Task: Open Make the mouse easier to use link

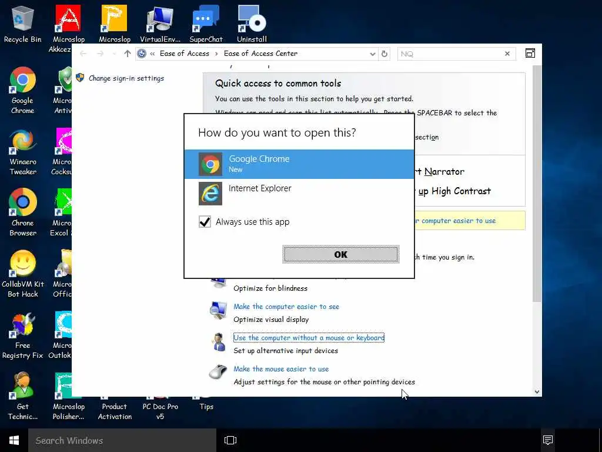Action: (281, 368)
